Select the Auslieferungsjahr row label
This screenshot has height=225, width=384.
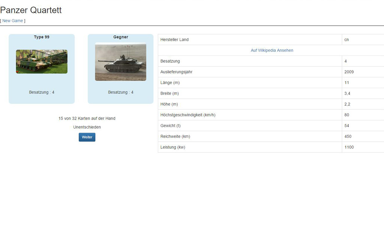click(176, 72)
